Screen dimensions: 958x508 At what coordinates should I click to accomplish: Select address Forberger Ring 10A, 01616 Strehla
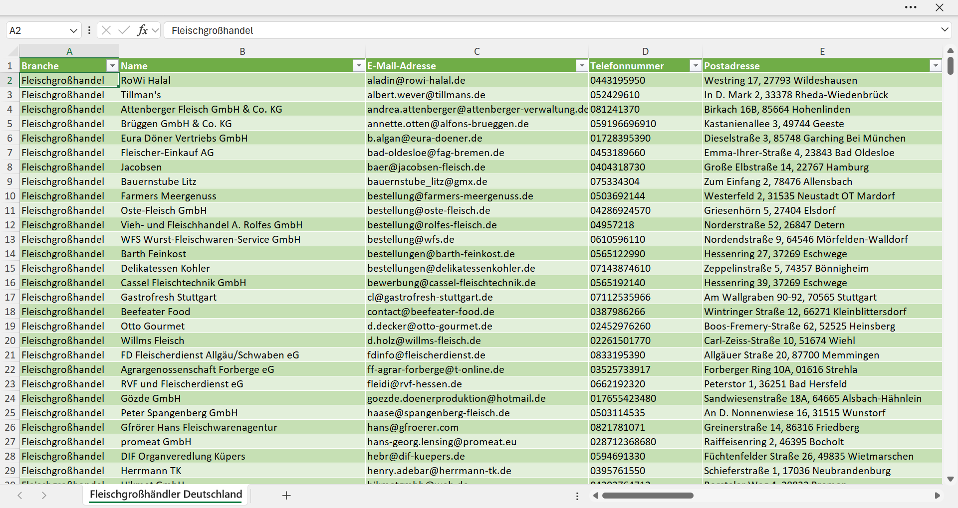pos(822,369)
